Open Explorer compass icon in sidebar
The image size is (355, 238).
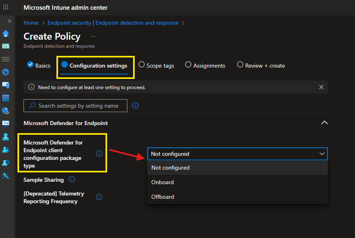coord(6,72)
